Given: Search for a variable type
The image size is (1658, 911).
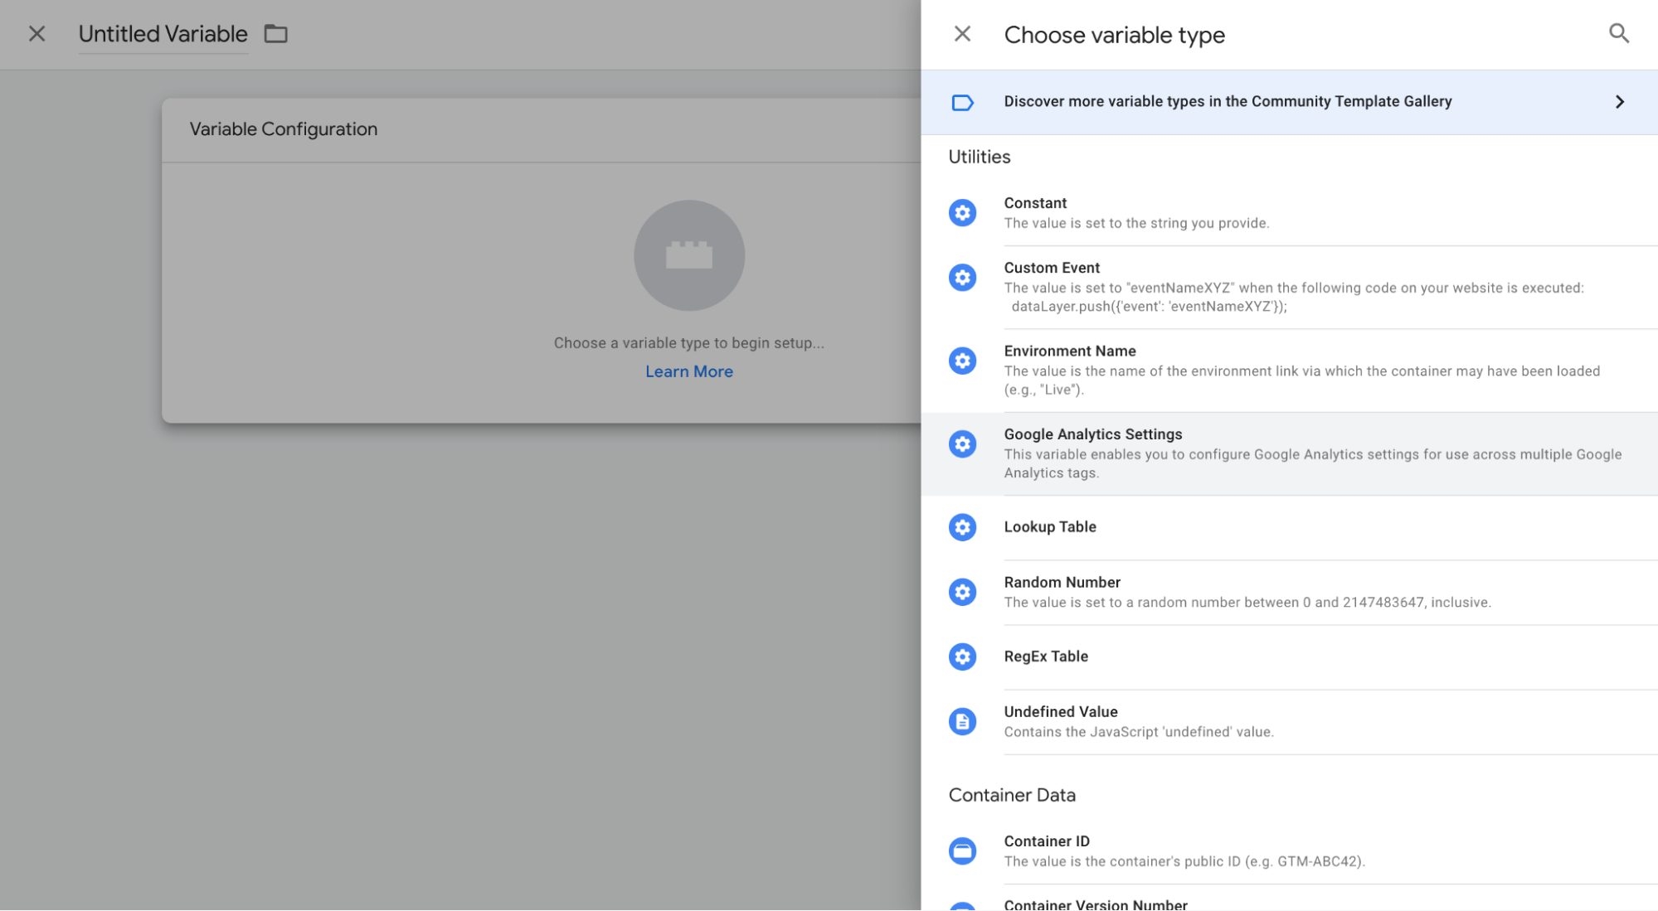Looking at the screenshot, I should 1619,34.
